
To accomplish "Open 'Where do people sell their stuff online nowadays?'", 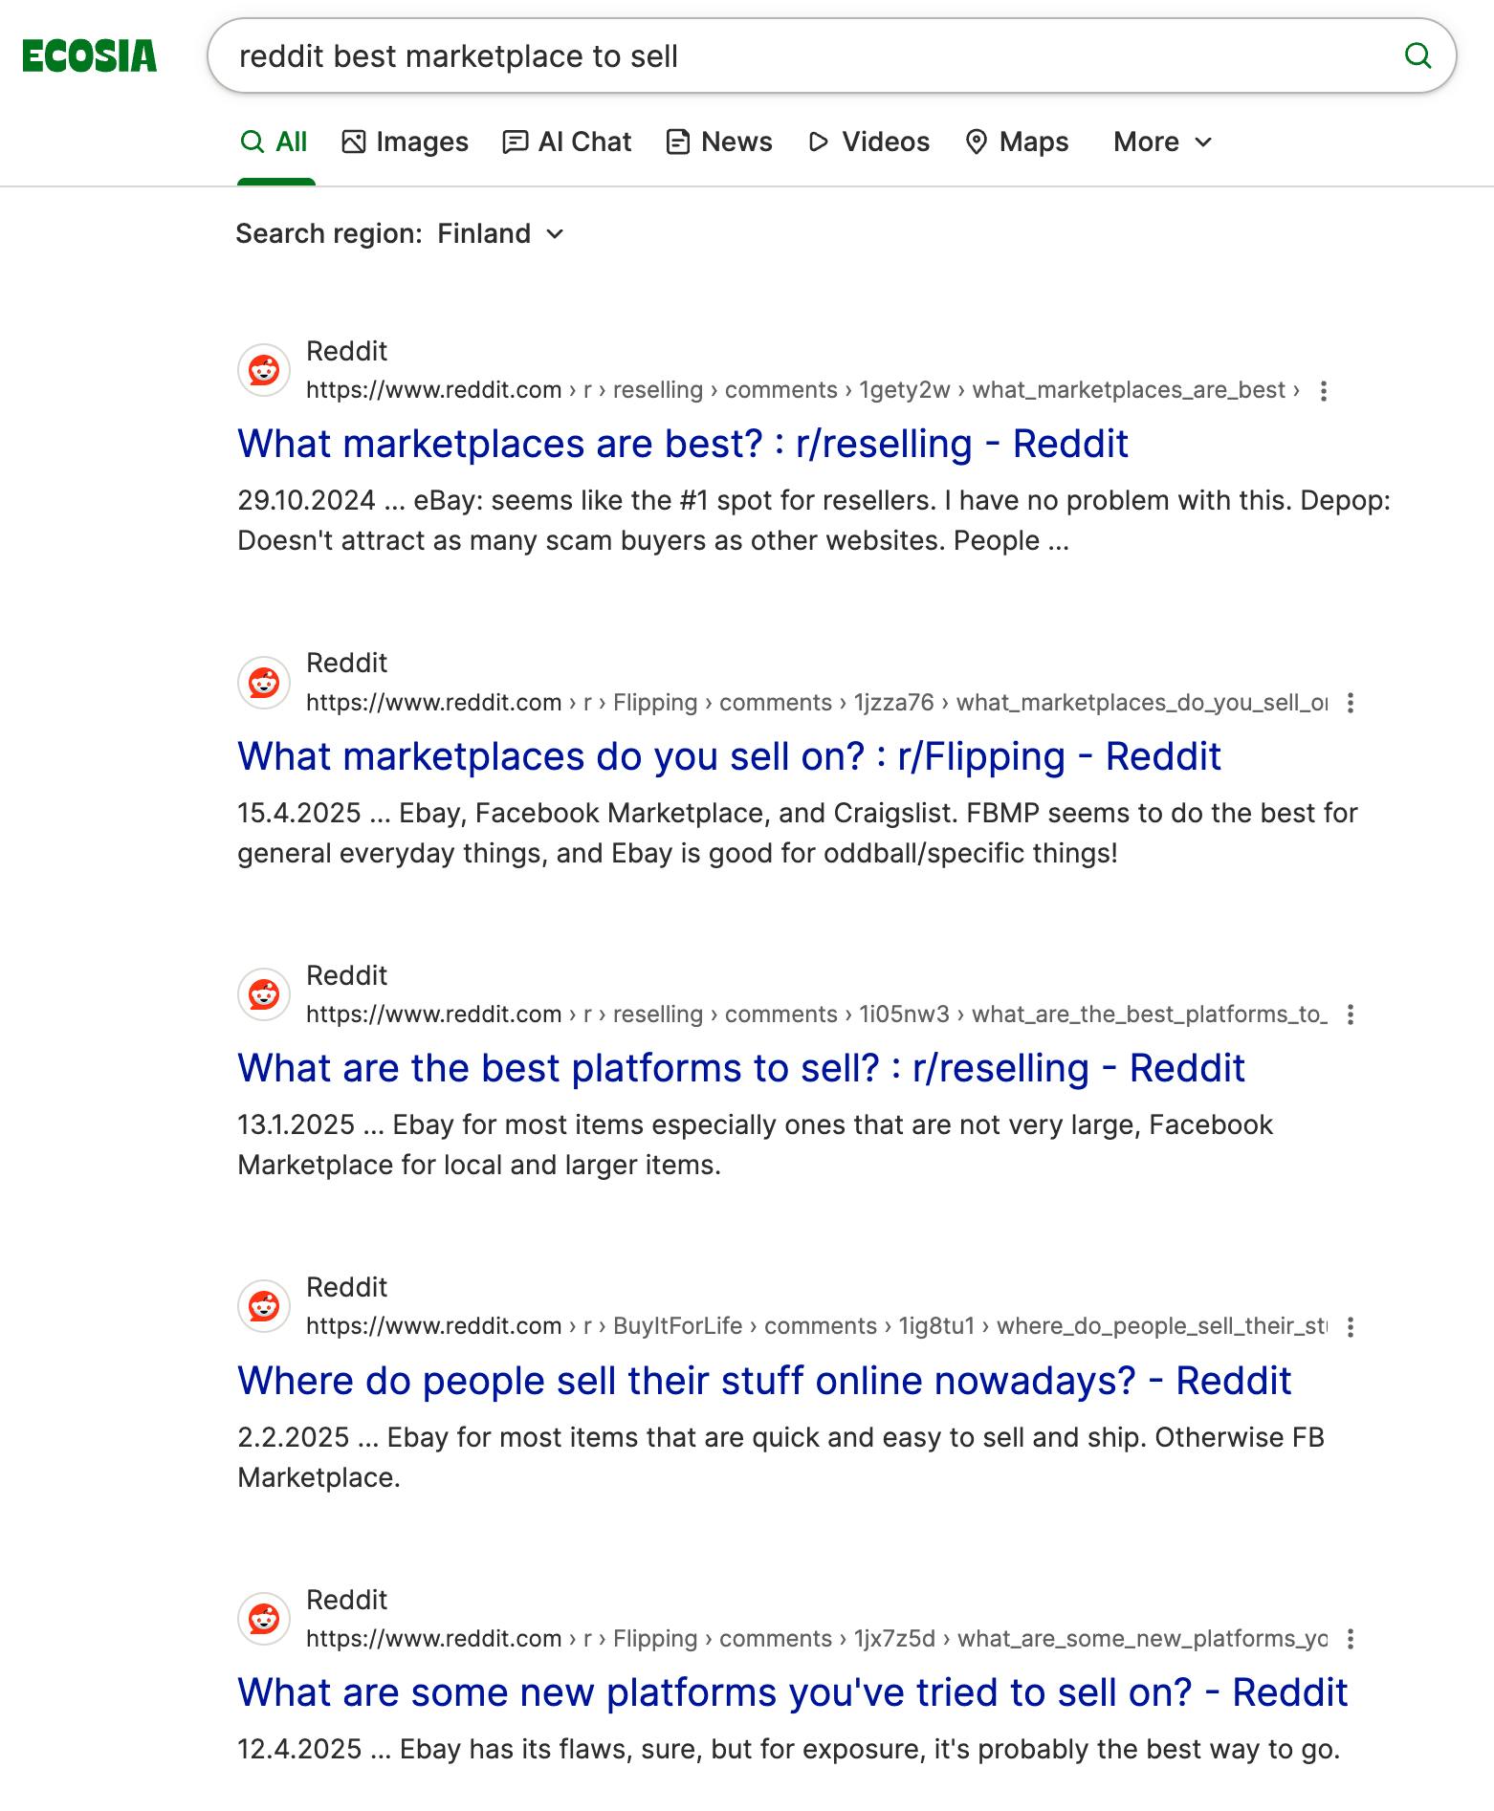I will (x=764, y=1380).
